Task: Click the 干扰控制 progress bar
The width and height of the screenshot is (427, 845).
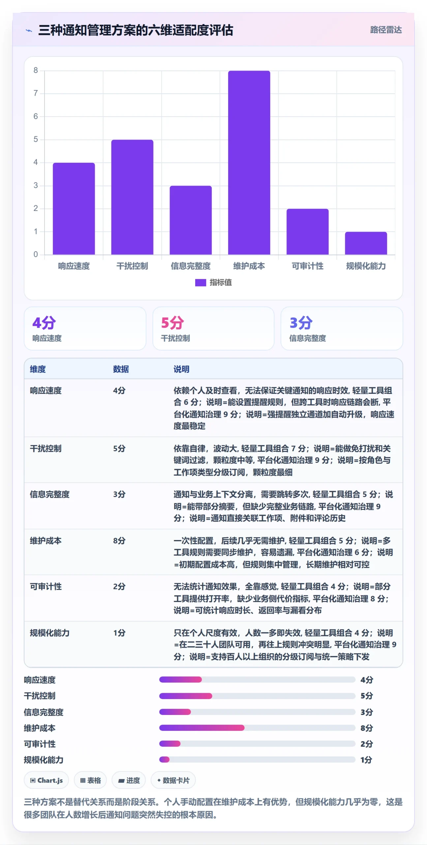Action: point(257,696)
